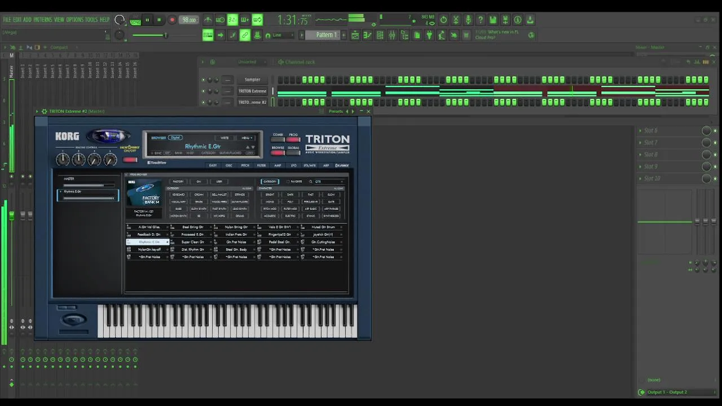Toggle the metronome icon
Viewport: 722px width, 406px height.
[208, 20]
